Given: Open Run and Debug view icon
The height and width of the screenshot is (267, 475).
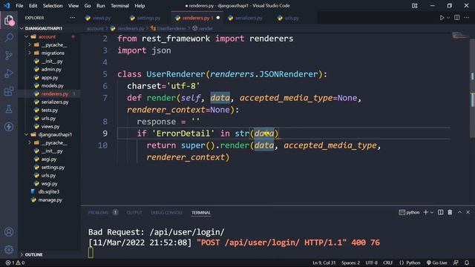Looking at the screenshot, I should [9, 73].
